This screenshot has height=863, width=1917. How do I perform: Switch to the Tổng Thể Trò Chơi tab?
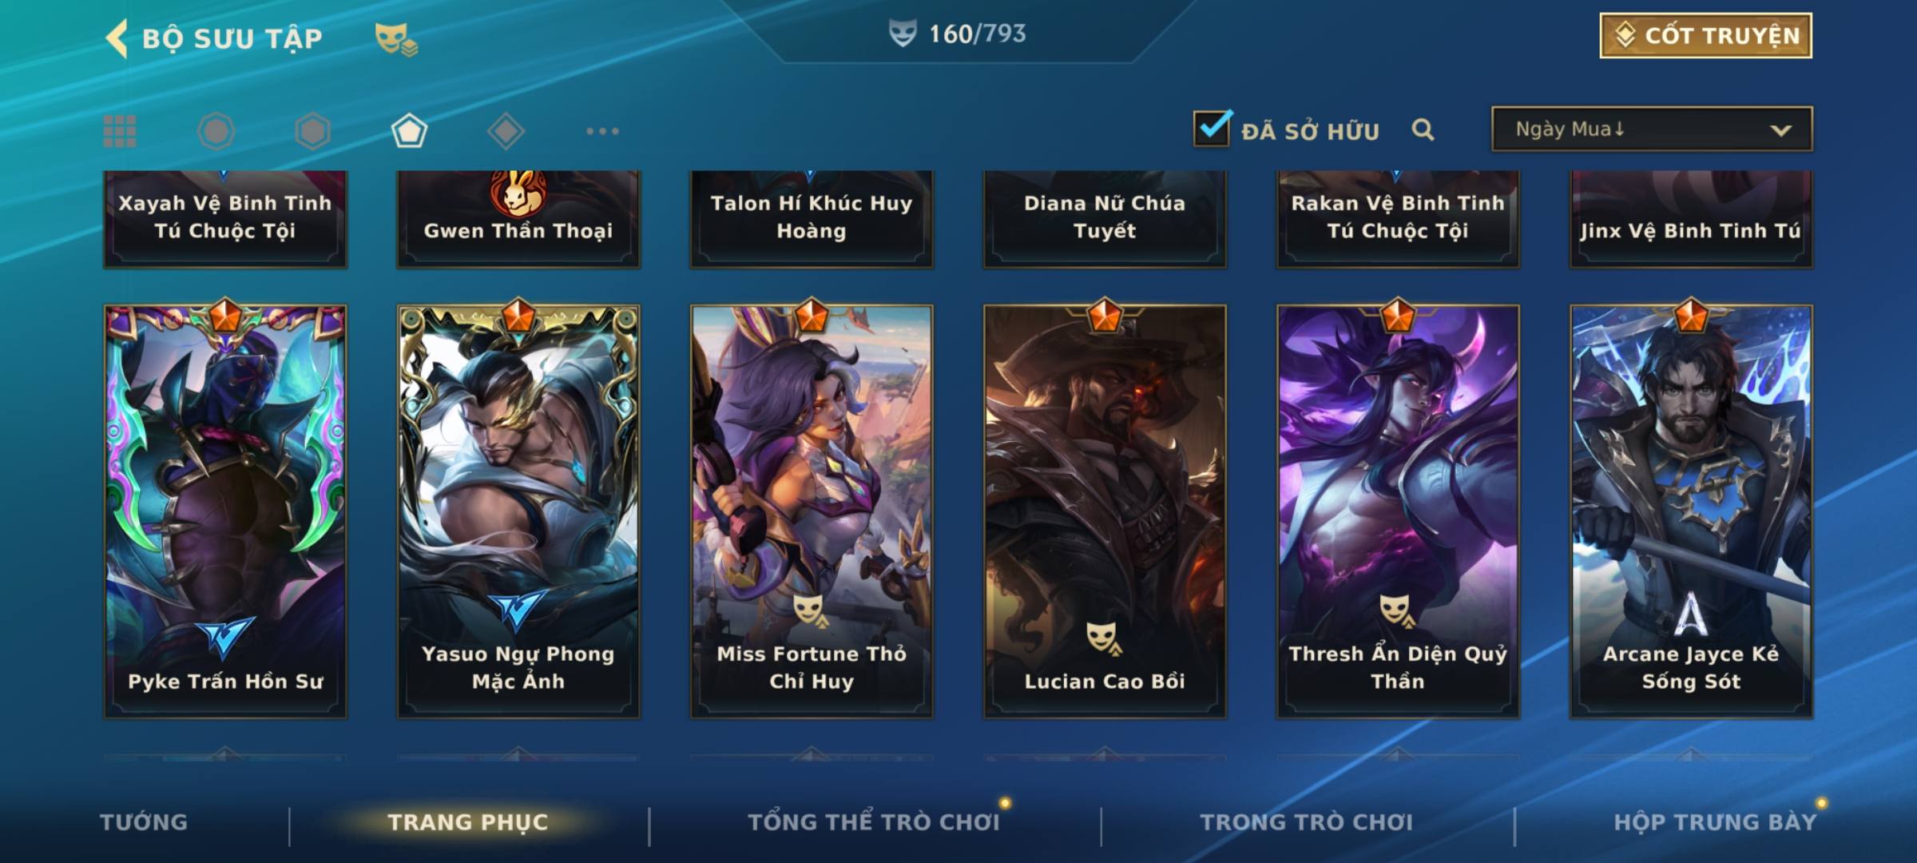coord(874,822)
